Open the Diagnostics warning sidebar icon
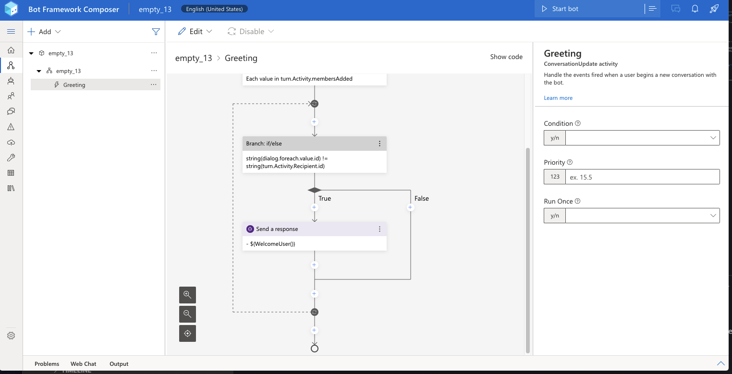The width and height of the screenshot is (732, 374). coord(11,127)
